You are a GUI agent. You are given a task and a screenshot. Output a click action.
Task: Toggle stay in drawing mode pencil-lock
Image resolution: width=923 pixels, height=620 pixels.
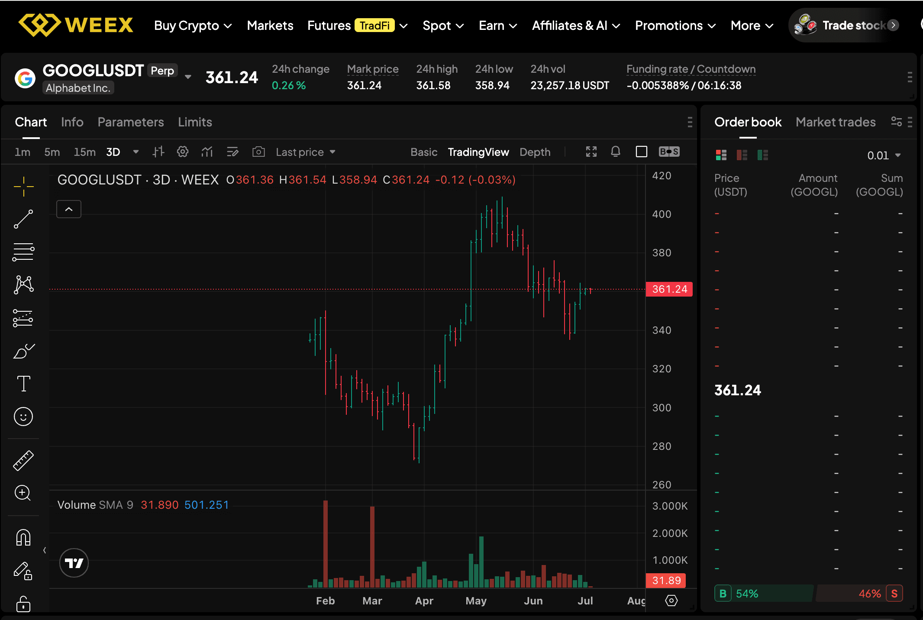tap(23, 570)
